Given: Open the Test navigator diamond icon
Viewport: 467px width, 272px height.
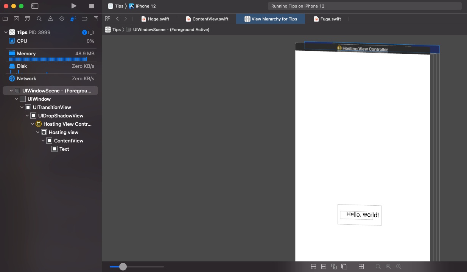Looking at the screenshot, I should tap(62, 19).
